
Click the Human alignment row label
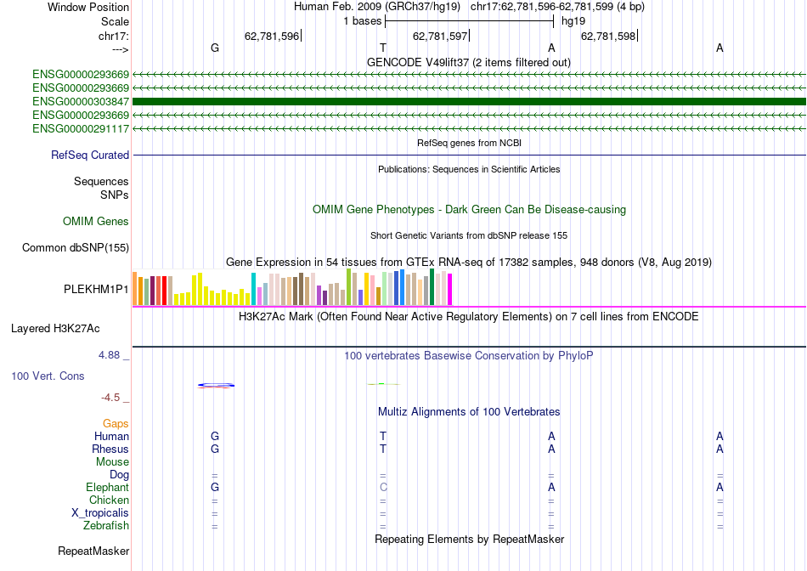[111, 436]
